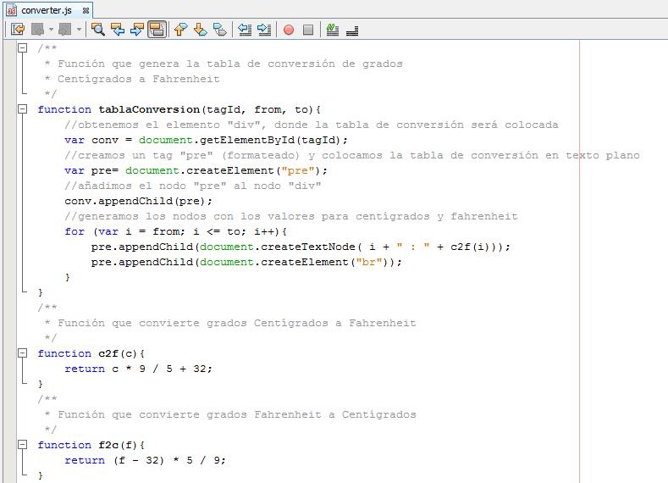Toggle Highlight Search button
Image resolution: width=668 pixels, height=483 pixels.
157,30
